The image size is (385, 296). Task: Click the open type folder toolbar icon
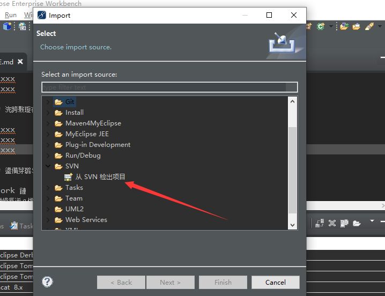[x=344, y=26]
